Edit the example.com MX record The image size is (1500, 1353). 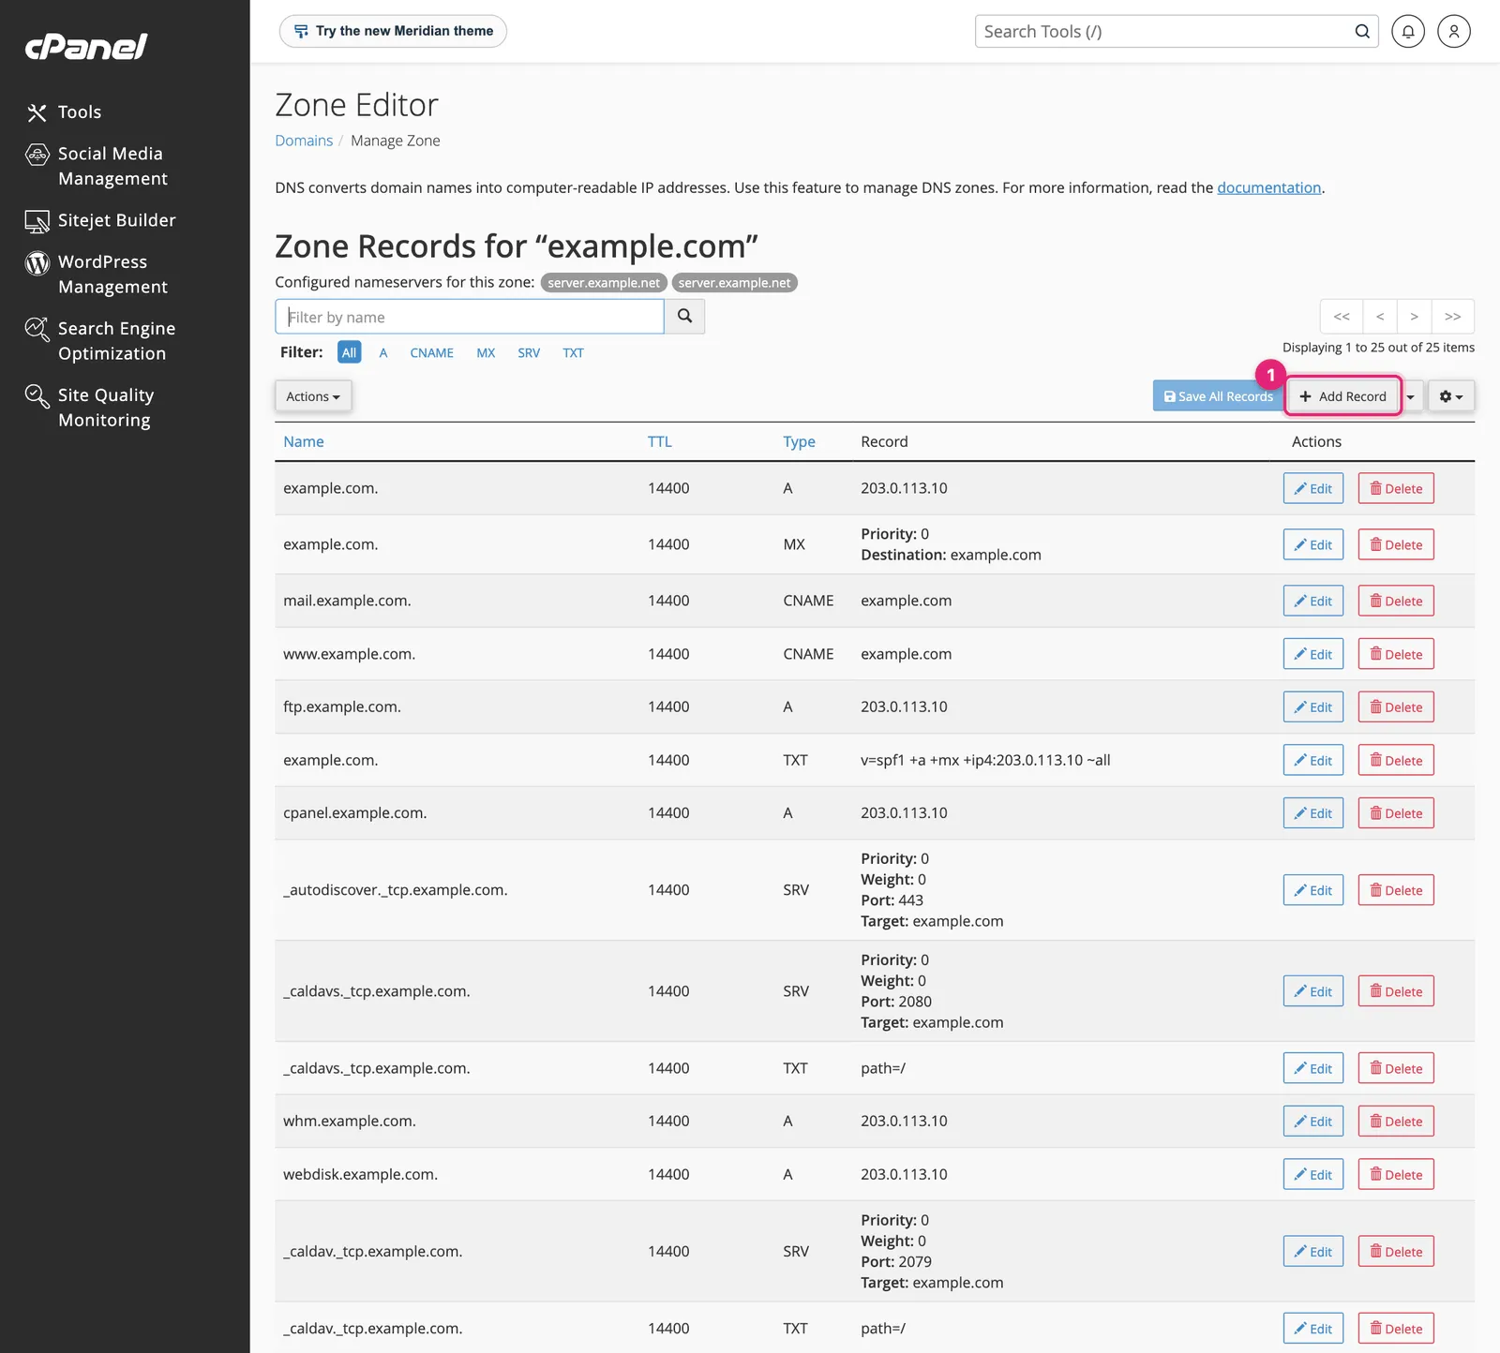pos(1312,544)
